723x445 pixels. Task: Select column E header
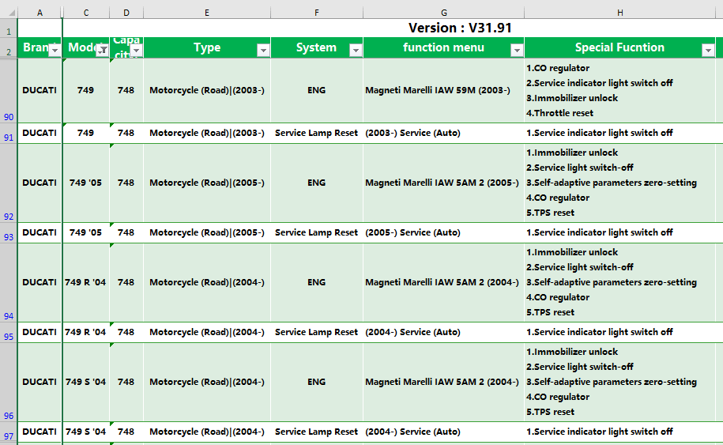point(207,13)
